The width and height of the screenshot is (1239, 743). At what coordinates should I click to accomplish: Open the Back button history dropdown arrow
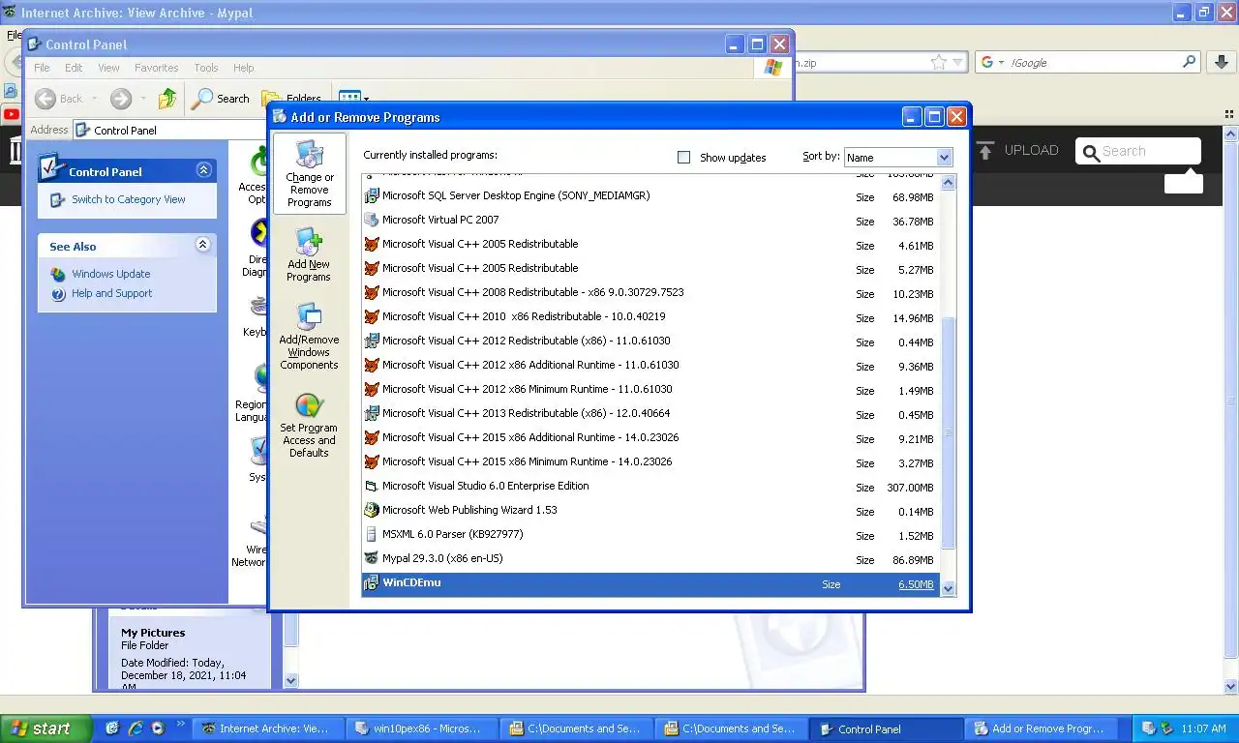click(x=94, y=98)
